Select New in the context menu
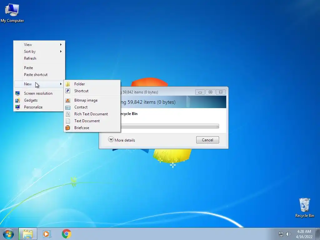320x240 pixels. click(x=39, y=84)
